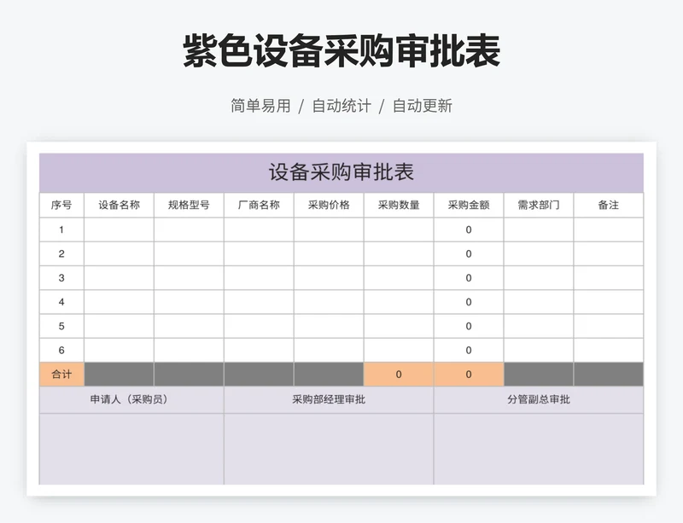
Task: Select the 设备名称 column header
Action: [119, 205]
